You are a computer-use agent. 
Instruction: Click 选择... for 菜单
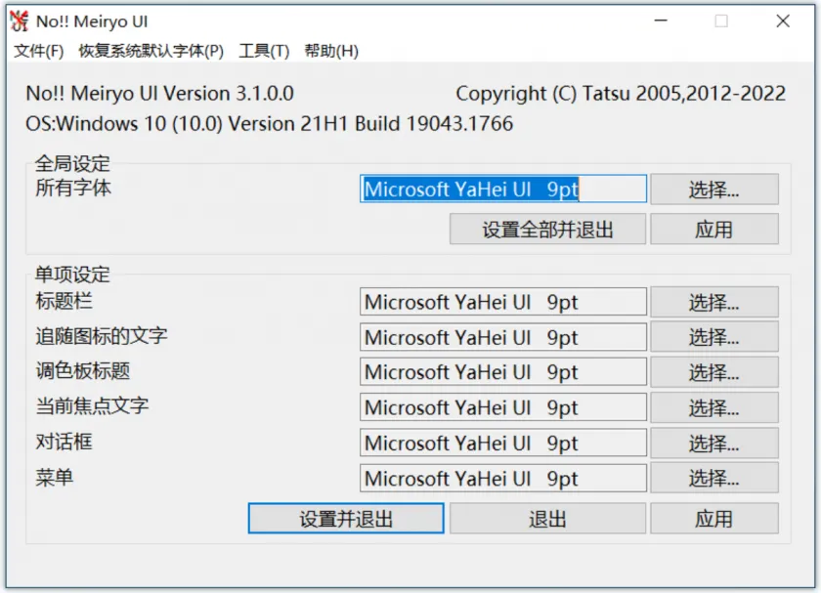(714, 478)
